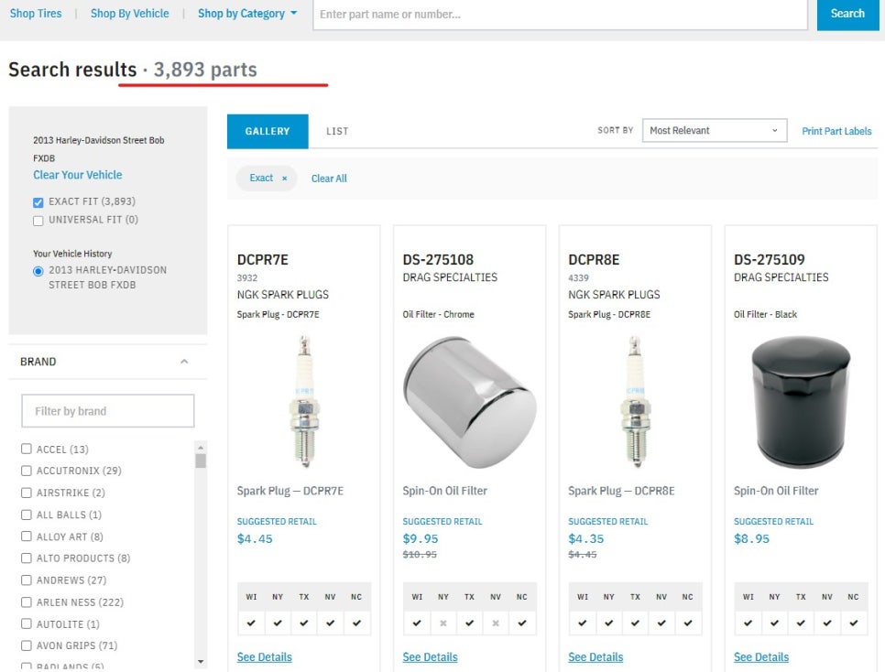Viewport: 885px width, 672px height.
Task: Click DS-275108 WI availability checkmark
Action: coord(417,623)
